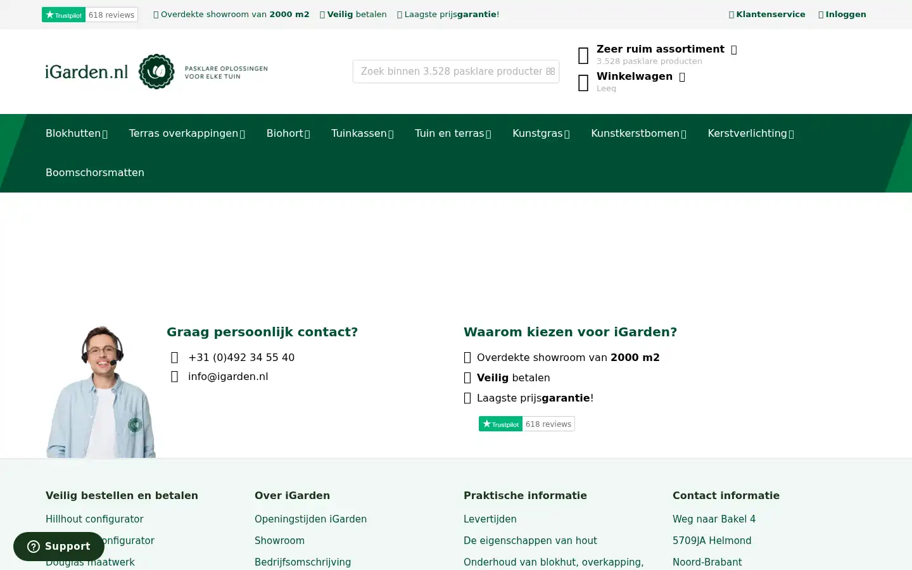The image size is (912, 570).
Task: Expand the Tuinkassen menu
Action: (x=362, y=134)
